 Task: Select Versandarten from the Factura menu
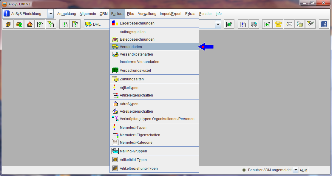[x=131, y=47]
